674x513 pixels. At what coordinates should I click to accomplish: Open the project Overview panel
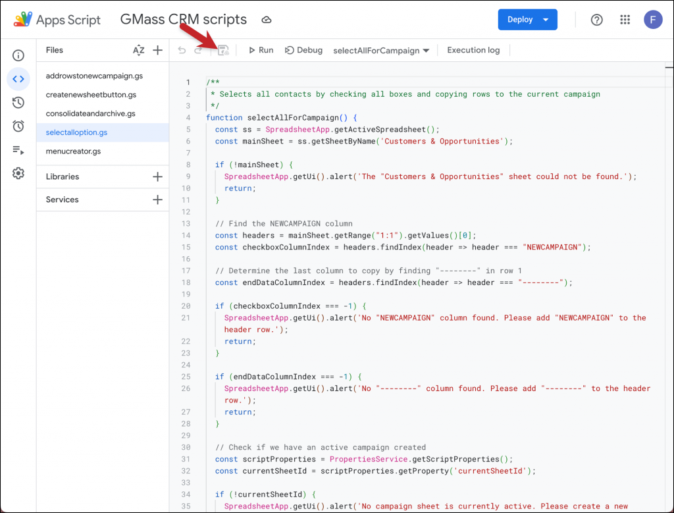click(18, 55)
